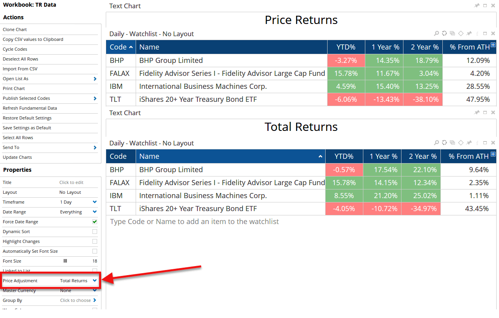Pin the Total Returns Text Chart panel

[477, 112]
